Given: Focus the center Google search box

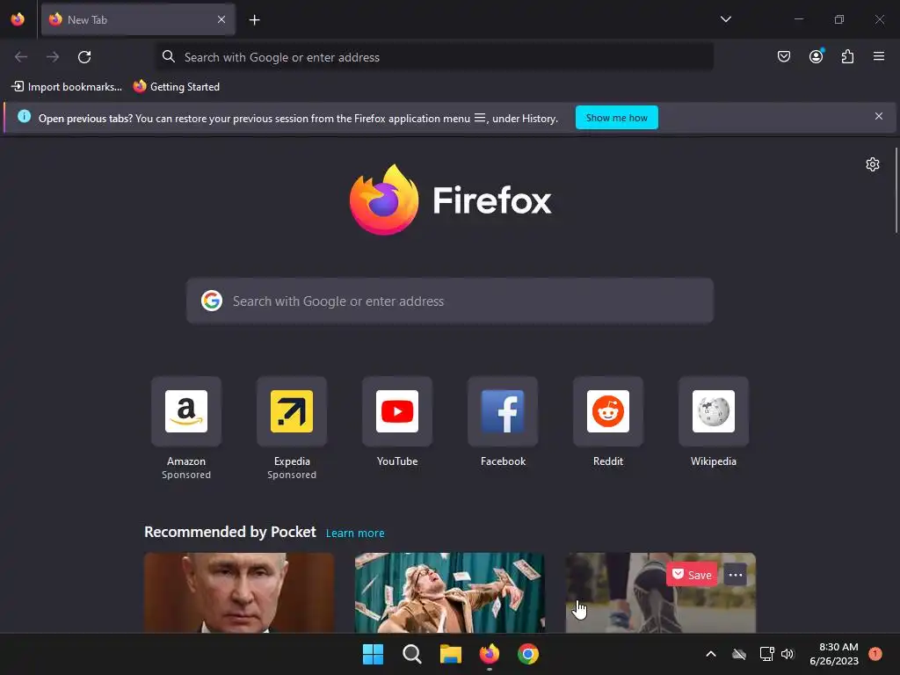Looking at the screenshot, I should 450,301.
